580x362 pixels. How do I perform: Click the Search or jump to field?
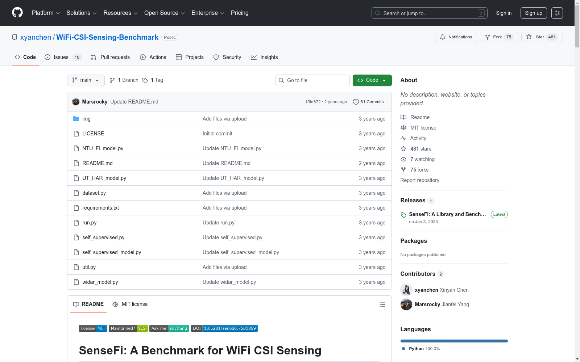[x=430, y=13]
